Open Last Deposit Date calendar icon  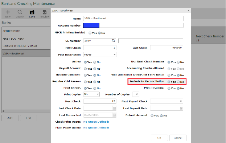click(x=181, y=108)
